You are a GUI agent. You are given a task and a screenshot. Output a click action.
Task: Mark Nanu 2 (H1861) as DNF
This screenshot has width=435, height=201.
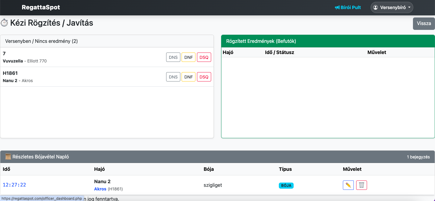[188, 77]
